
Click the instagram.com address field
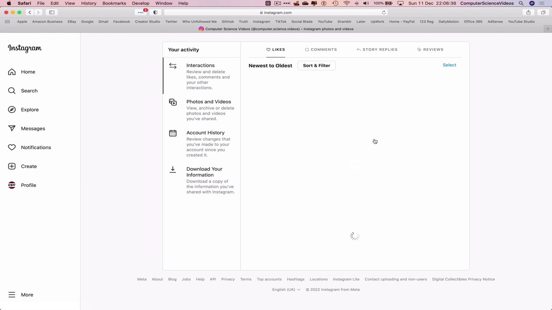pyautogui.click(x=276, y=12)
